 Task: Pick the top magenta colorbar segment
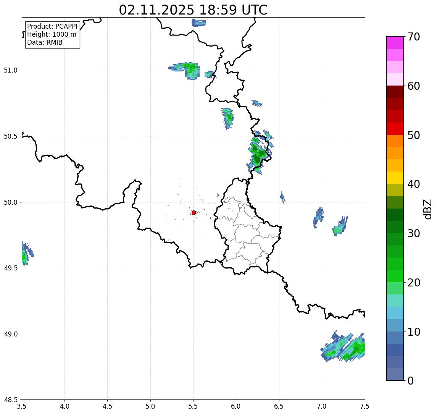coord(395,43)
